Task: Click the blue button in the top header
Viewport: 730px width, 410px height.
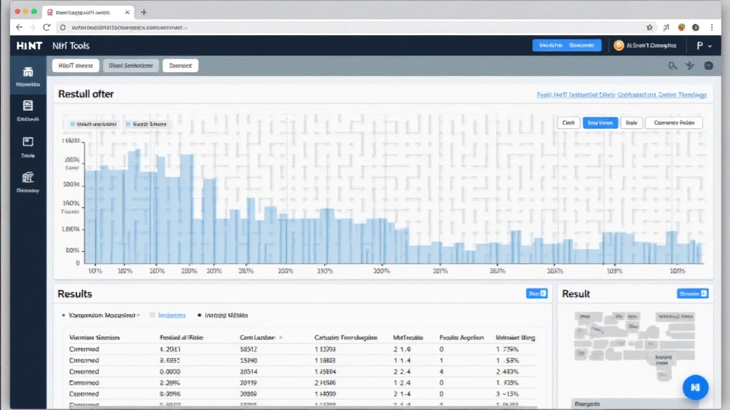Action: (x=567, y=46)
